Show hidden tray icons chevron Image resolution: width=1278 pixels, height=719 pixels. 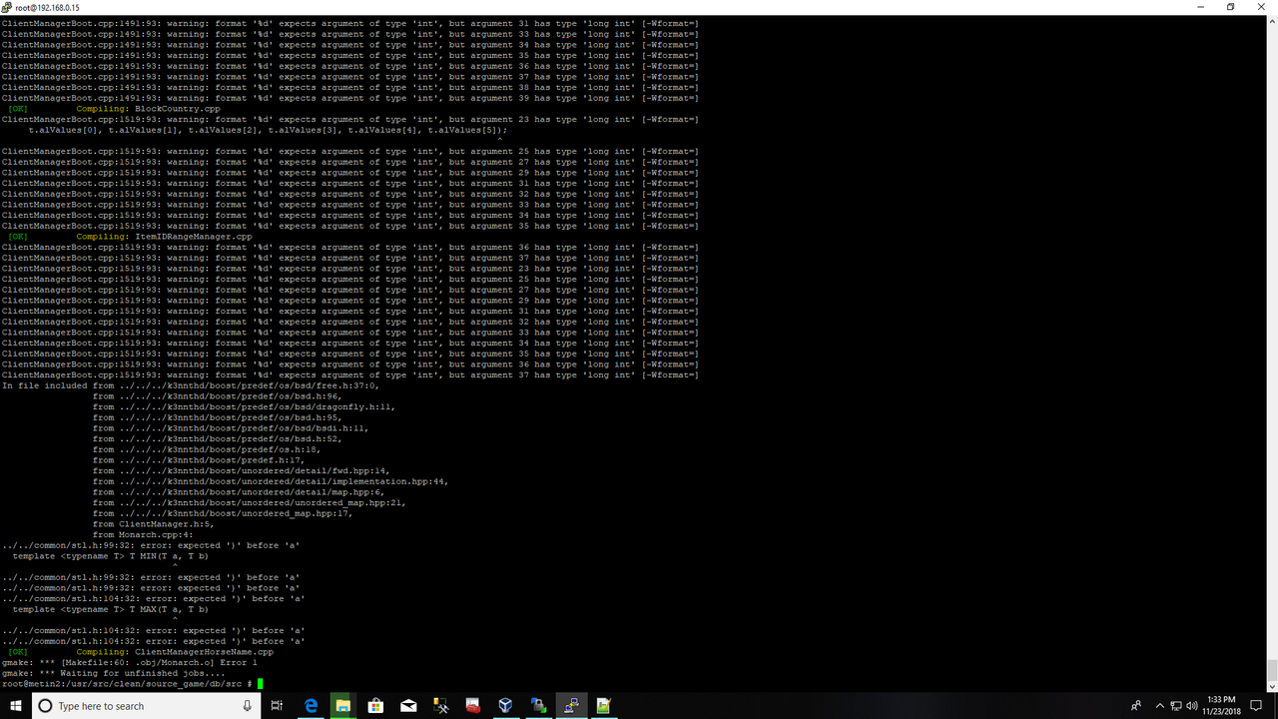click(1160, 706)
